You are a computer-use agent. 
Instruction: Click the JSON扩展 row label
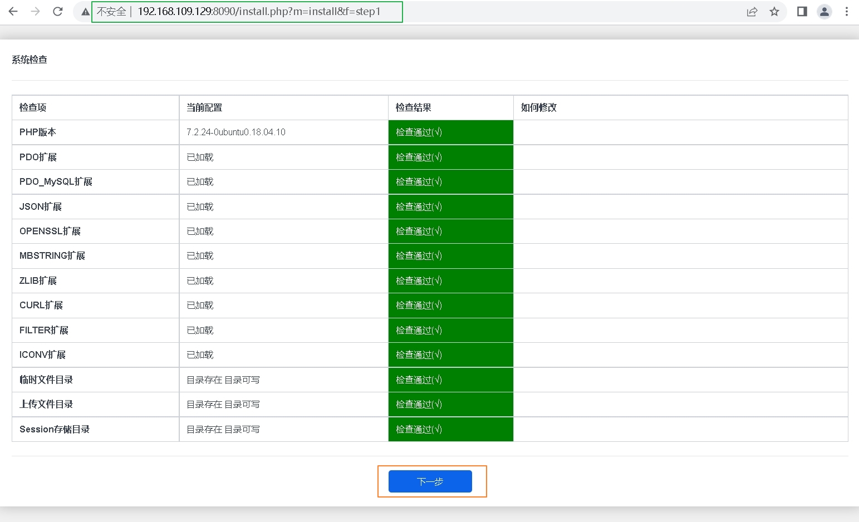41,207
